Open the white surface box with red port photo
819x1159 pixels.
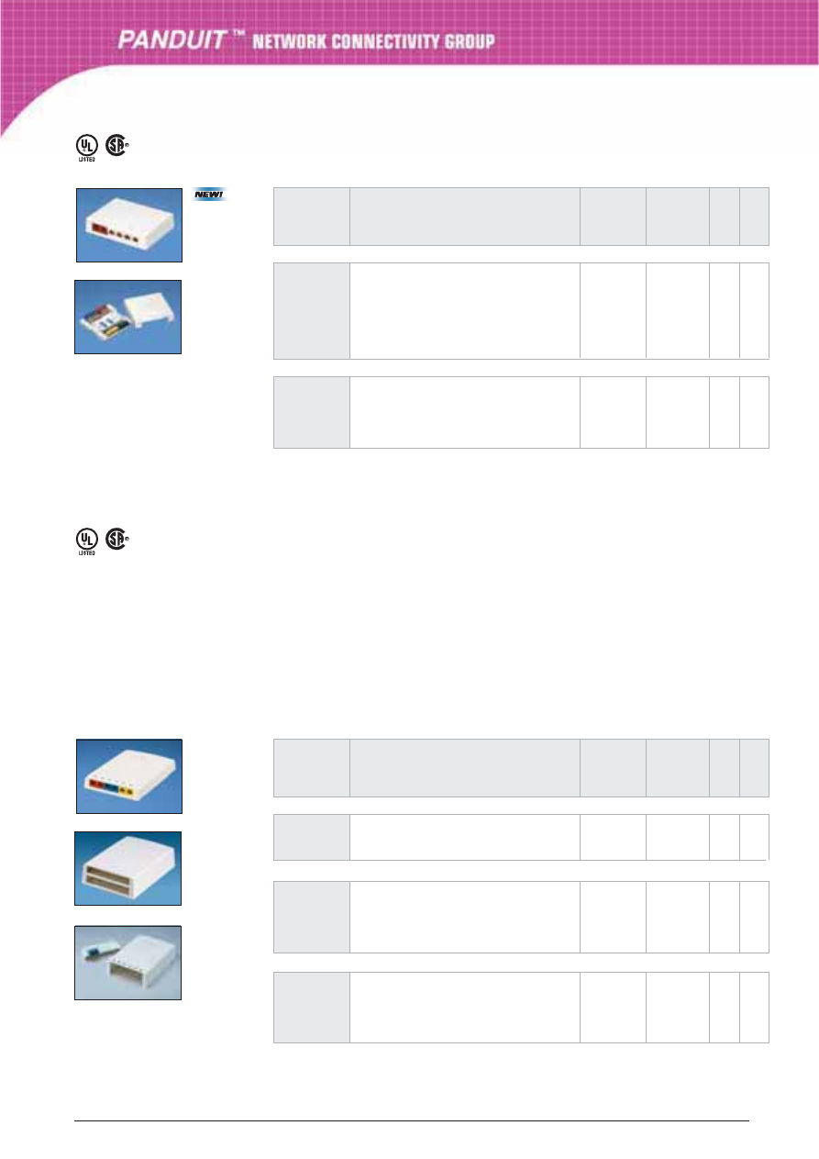128,224
